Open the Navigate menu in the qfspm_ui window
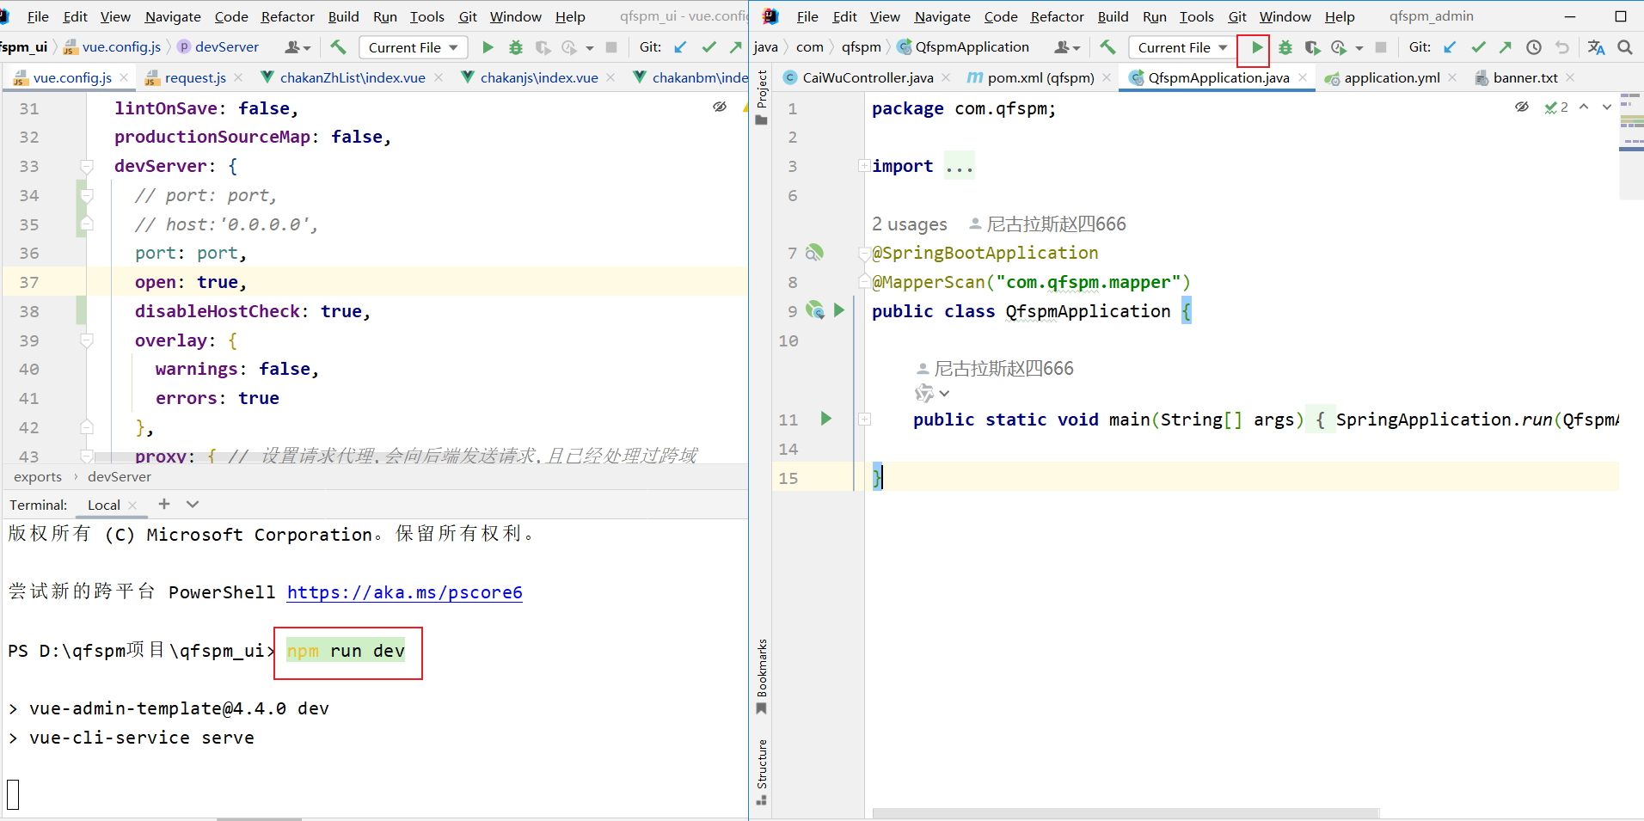This screenshot has width=1644, height=821. pos(173,16)
